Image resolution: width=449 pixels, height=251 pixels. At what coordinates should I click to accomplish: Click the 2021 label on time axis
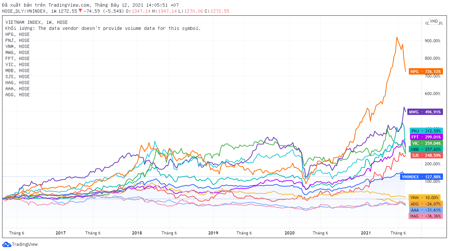pyautogui.click(x=366, y=233)
